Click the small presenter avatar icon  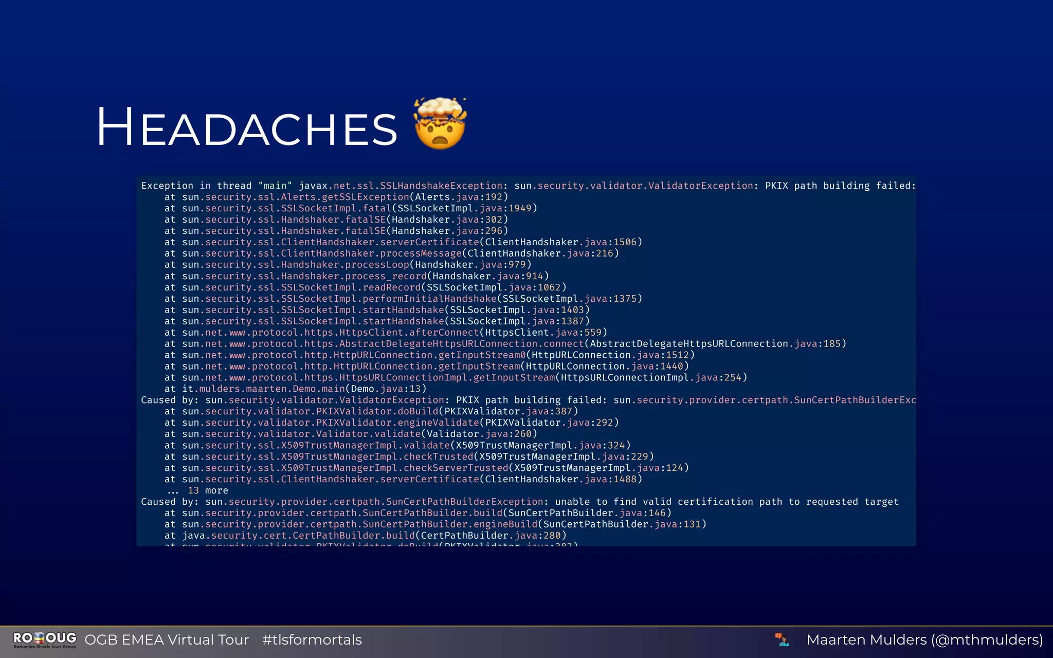(782, 639)
